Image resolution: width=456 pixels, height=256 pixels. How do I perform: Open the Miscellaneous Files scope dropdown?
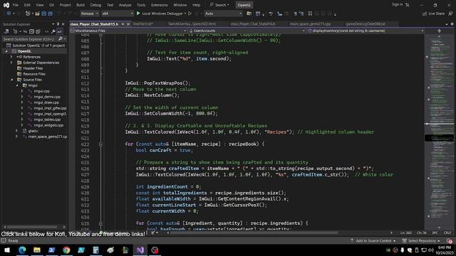click(128, 31)
